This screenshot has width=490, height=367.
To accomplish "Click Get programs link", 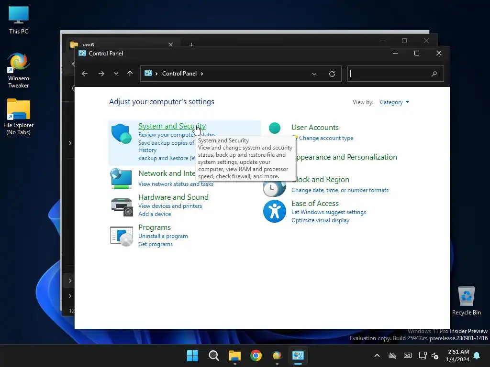I will tap(156, 244).
